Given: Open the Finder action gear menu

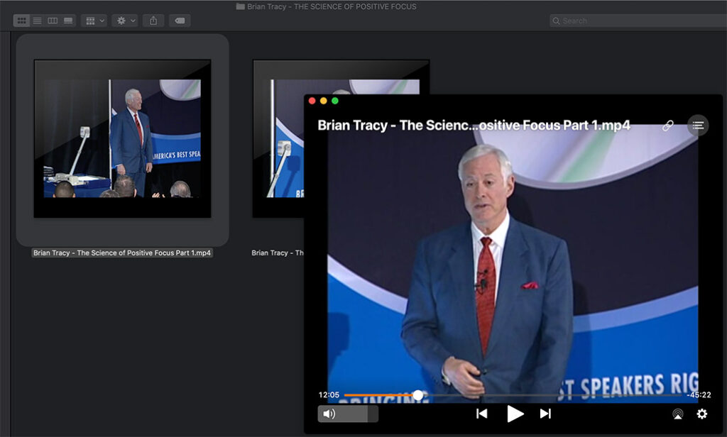Looking at the screenshot, I should coord(125,21).
